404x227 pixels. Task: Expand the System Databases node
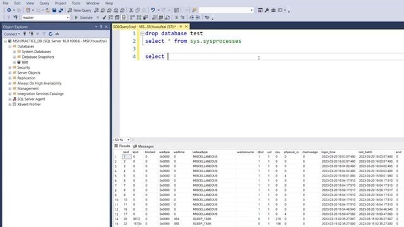(x=15, y=52)
